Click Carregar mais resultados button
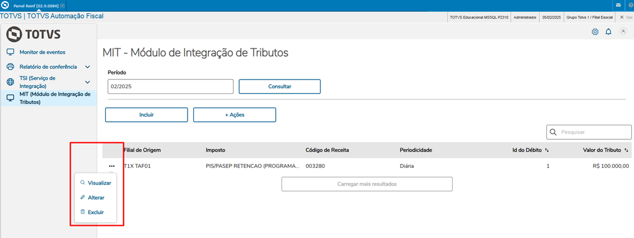634x238 pixels. pos(367,184)
